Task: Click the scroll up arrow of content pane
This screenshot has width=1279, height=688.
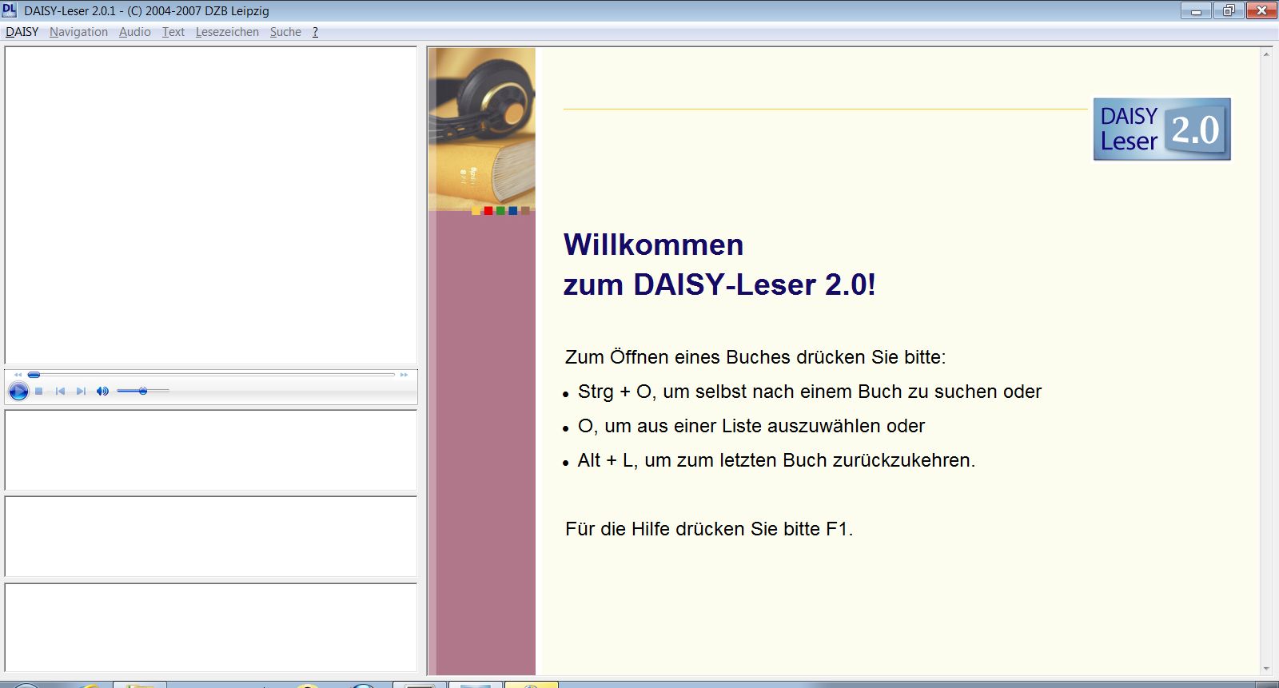Action: (1266, 54)
